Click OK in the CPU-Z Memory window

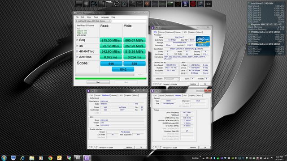pyautogui.click(x=205, y=147)
